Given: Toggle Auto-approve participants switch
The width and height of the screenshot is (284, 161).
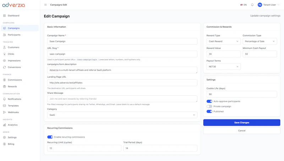Looking at the screenshot, I should [209, 101].
